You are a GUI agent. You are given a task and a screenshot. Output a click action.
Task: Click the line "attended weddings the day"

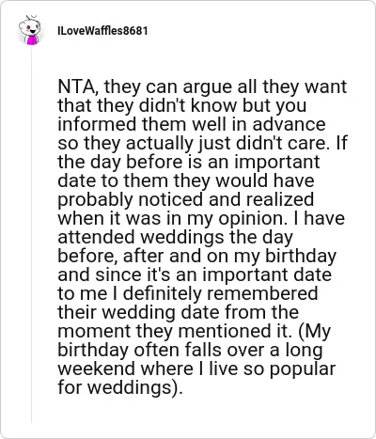[x=175, y=237]
